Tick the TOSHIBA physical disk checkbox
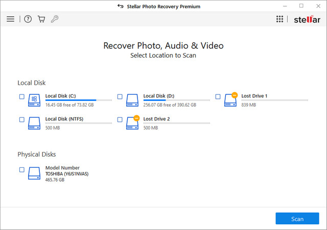The height and width of the screenshot is (230, 327). click(21, 170)
